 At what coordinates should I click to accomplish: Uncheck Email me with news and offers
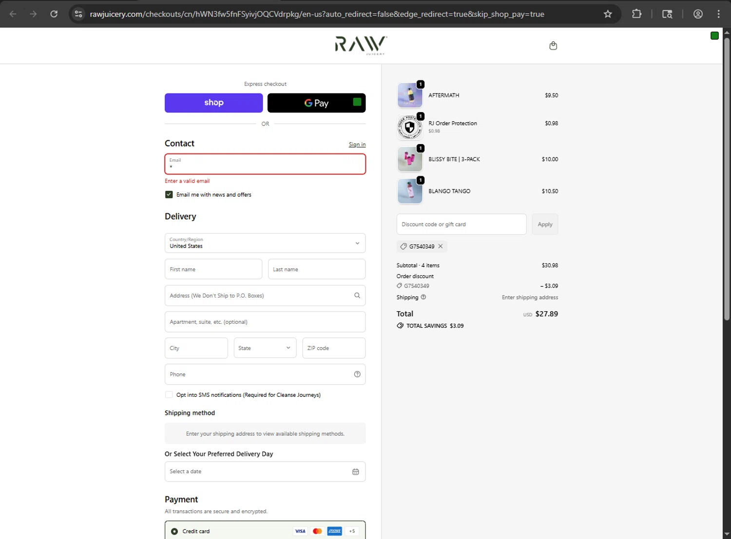(x=169, y=195)
